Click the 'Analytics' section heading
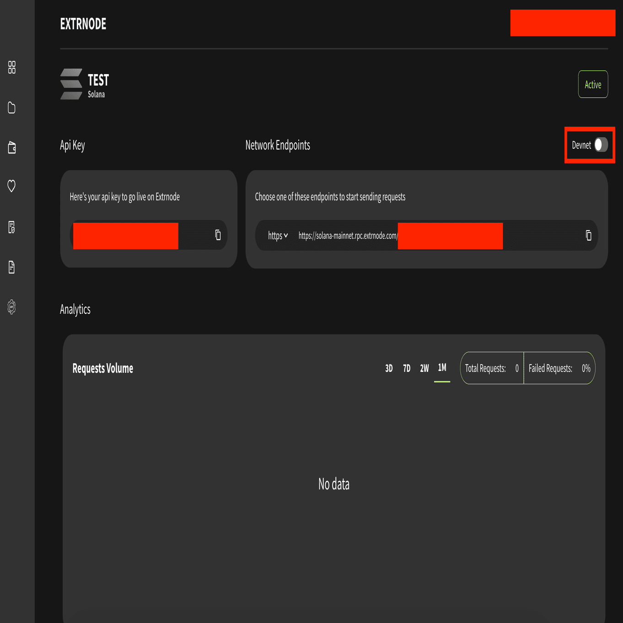The width and height of the screenshot is (623, 623). pos(75,310)
